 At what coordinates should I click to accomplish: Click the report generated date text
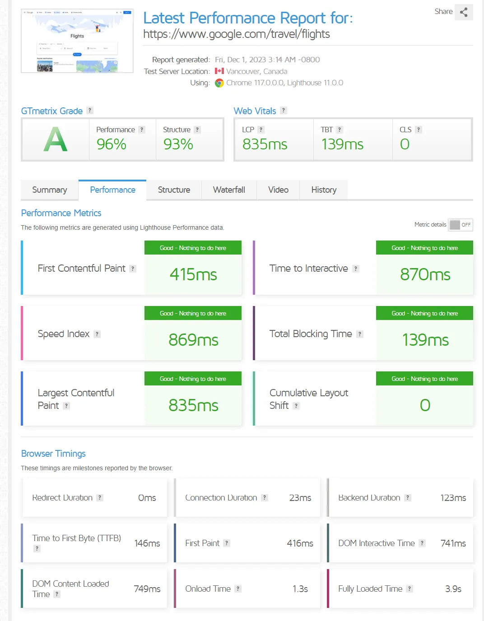(267, 60)
